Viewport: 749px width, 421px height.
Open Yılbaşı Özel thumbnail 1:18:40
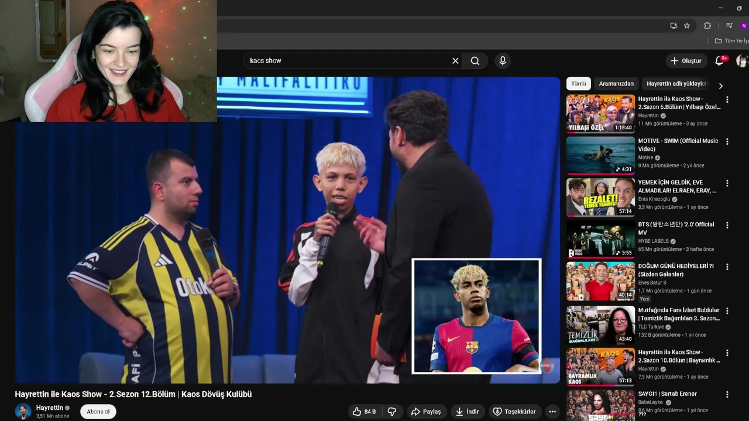pyautogui.click(x=600, y=113)
